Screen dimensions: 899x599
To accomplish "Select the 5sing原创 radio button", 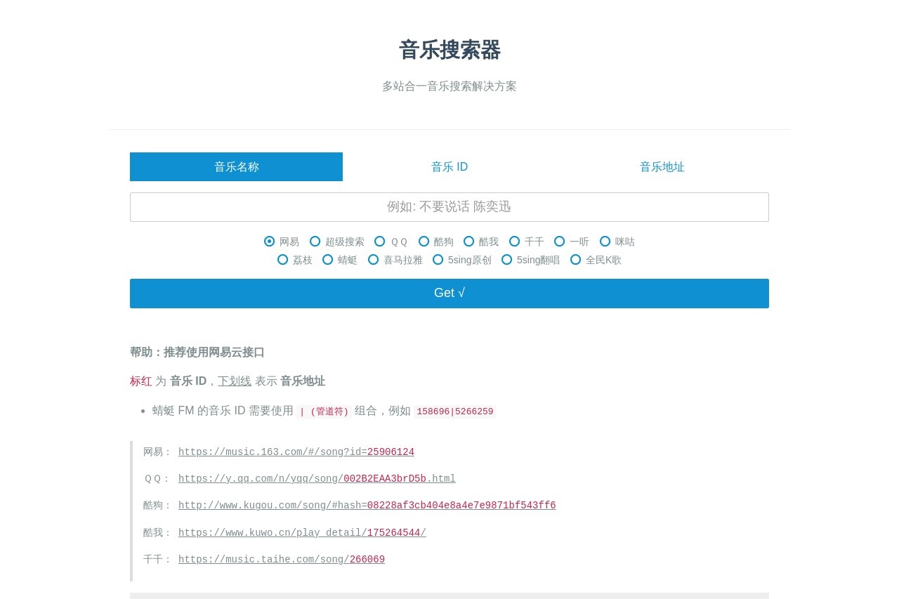I will (438, 260).
